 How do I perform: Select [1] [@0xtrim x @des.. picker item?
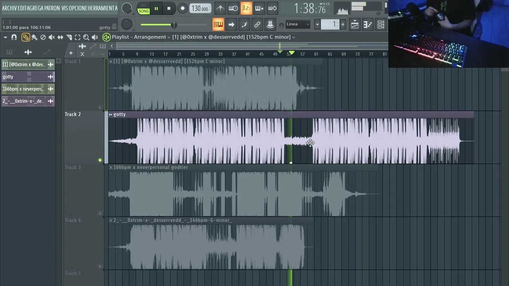click(28, 64)
